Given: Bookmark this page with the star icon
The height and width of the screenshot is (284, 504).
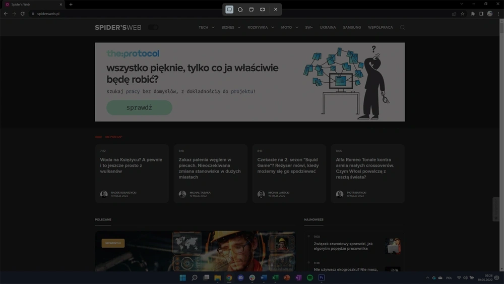Looking at the screenshot, I should pyautogui.click(x=463, y=14).
